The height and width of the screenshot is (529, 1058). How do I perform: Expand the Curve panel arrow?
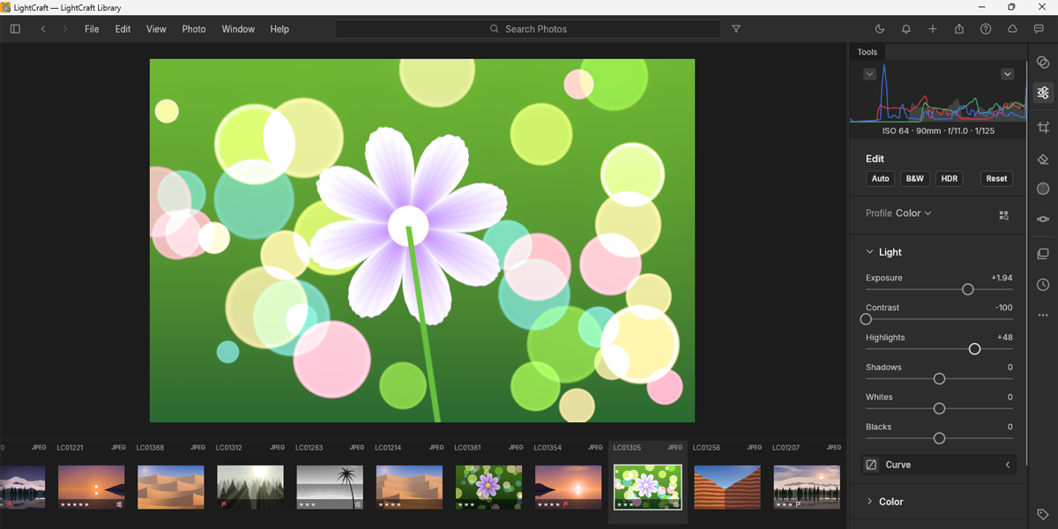pos(1008,465)
